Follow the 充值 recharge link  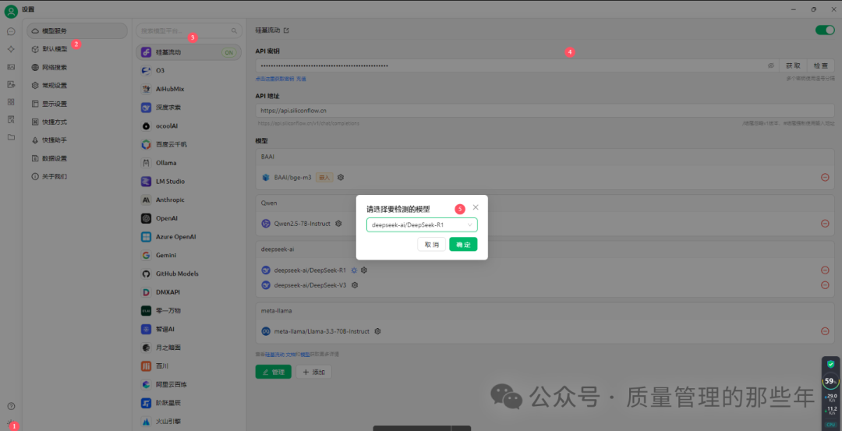(301, 79)
